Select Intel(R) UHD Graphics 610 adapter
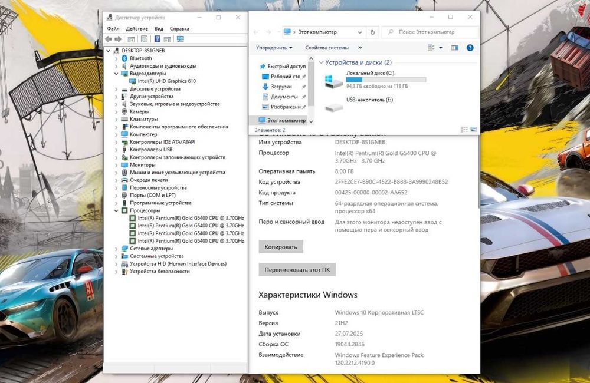 pyautogui.click(x=167, y=81)
